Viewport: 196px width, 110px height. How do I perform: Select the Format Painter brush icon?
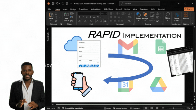click(56, 21)
